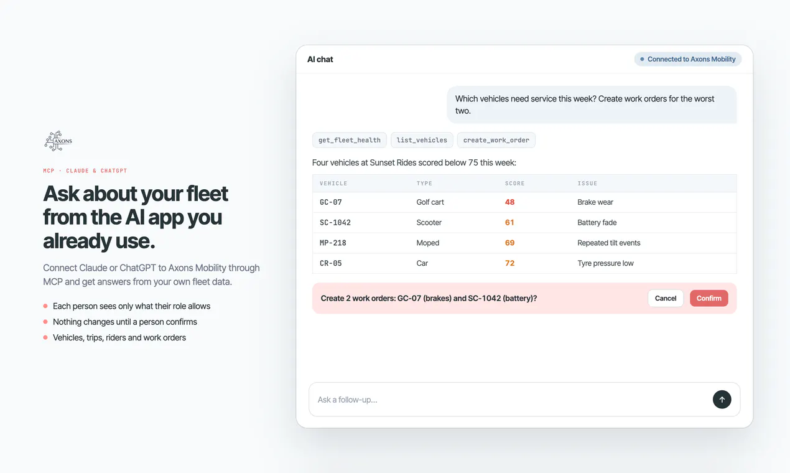
Task: Click the Ask about your fleet headline
Action: pyautogui.click(x=136, y=217)
